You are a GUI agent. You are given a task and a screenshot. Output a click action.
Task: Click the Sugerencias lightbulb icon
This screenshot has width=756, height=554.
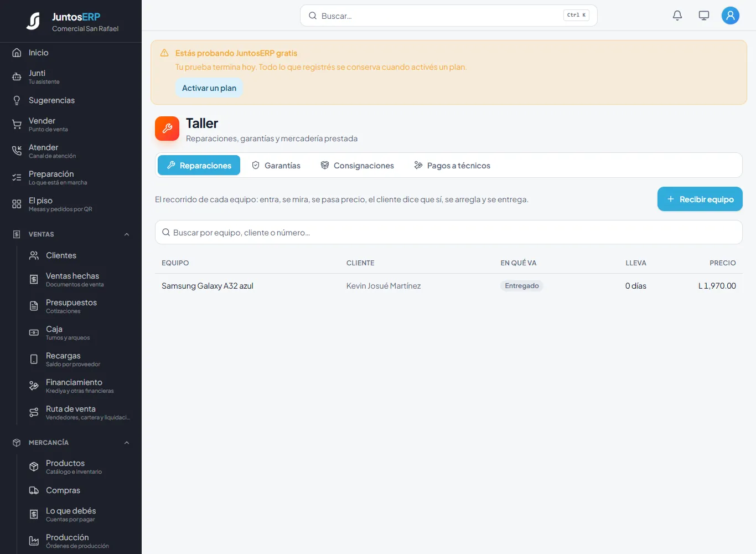click(17, 100)
